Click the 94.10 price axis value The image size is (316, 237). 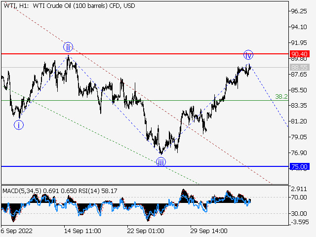pyautogui.click(x=299, y=27)
